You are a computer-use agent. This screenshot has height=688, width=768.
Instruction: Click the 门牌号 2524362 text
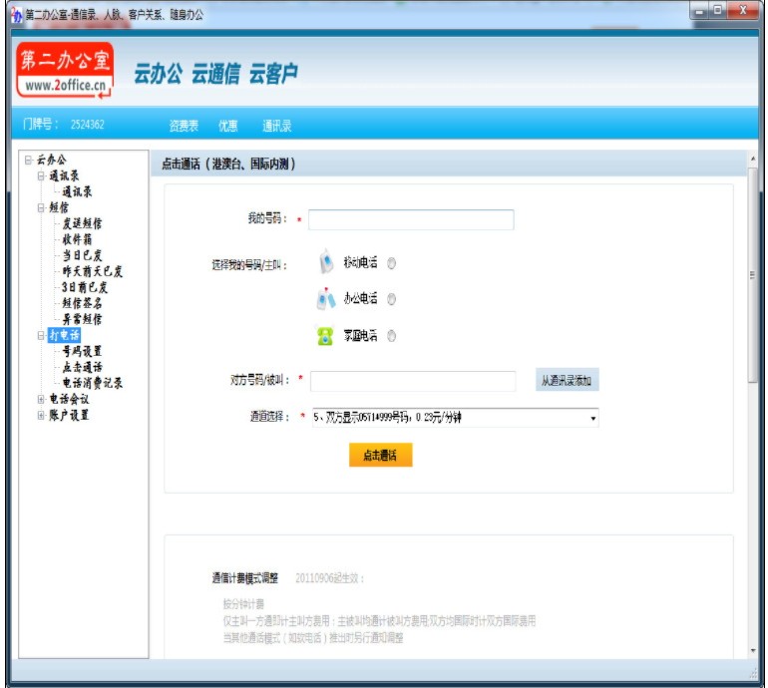(x=64, y=125)
